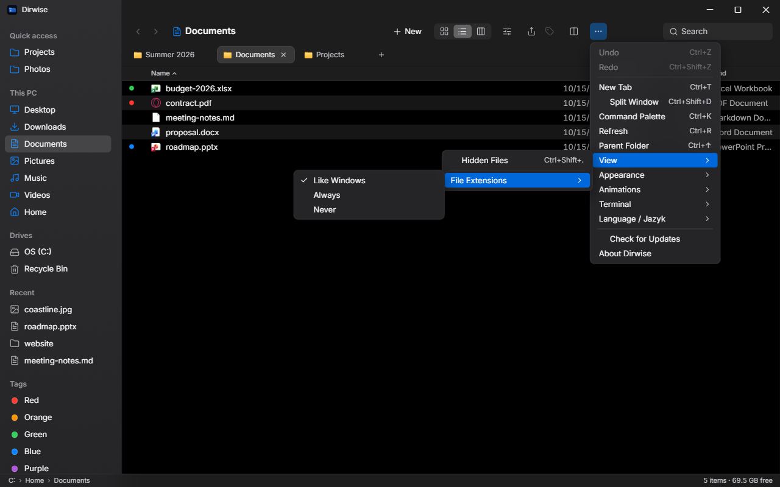
Task: Click the Videos sidebar icon
Action: [x=15, y=195]
